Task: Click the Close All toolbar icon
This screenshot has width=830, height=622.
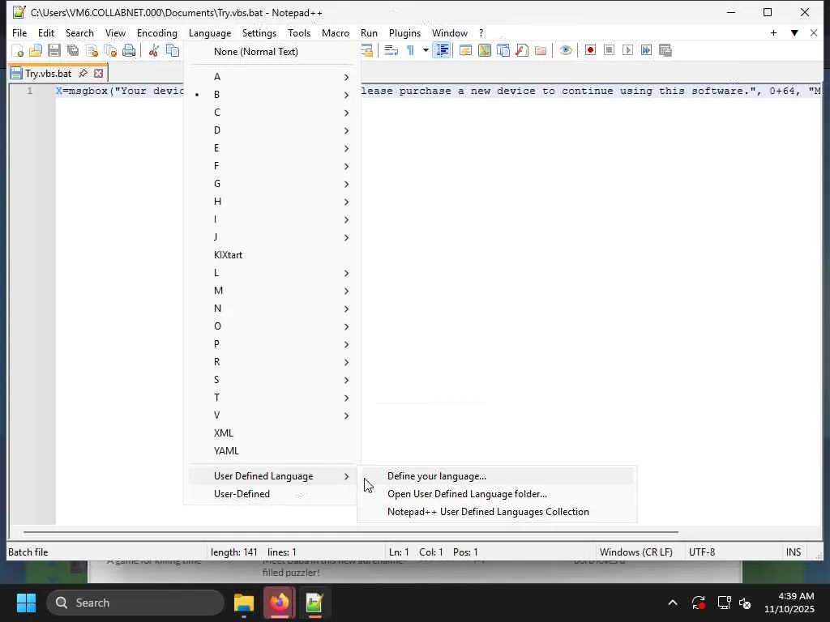Action: (110, 50)
